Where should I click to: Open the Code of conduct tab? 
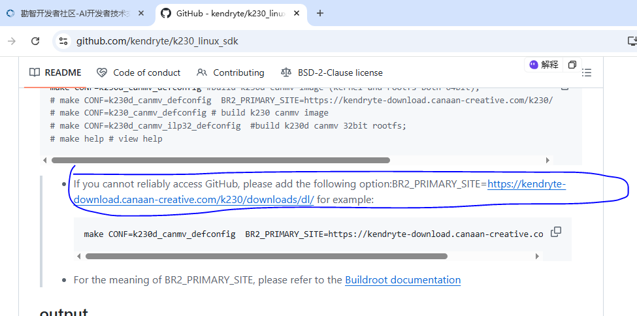139,72
